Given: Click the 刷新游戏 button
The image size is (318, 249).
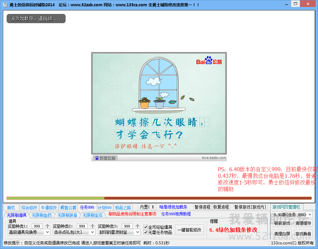Looking at the screenshot, I should click(282, 223).
